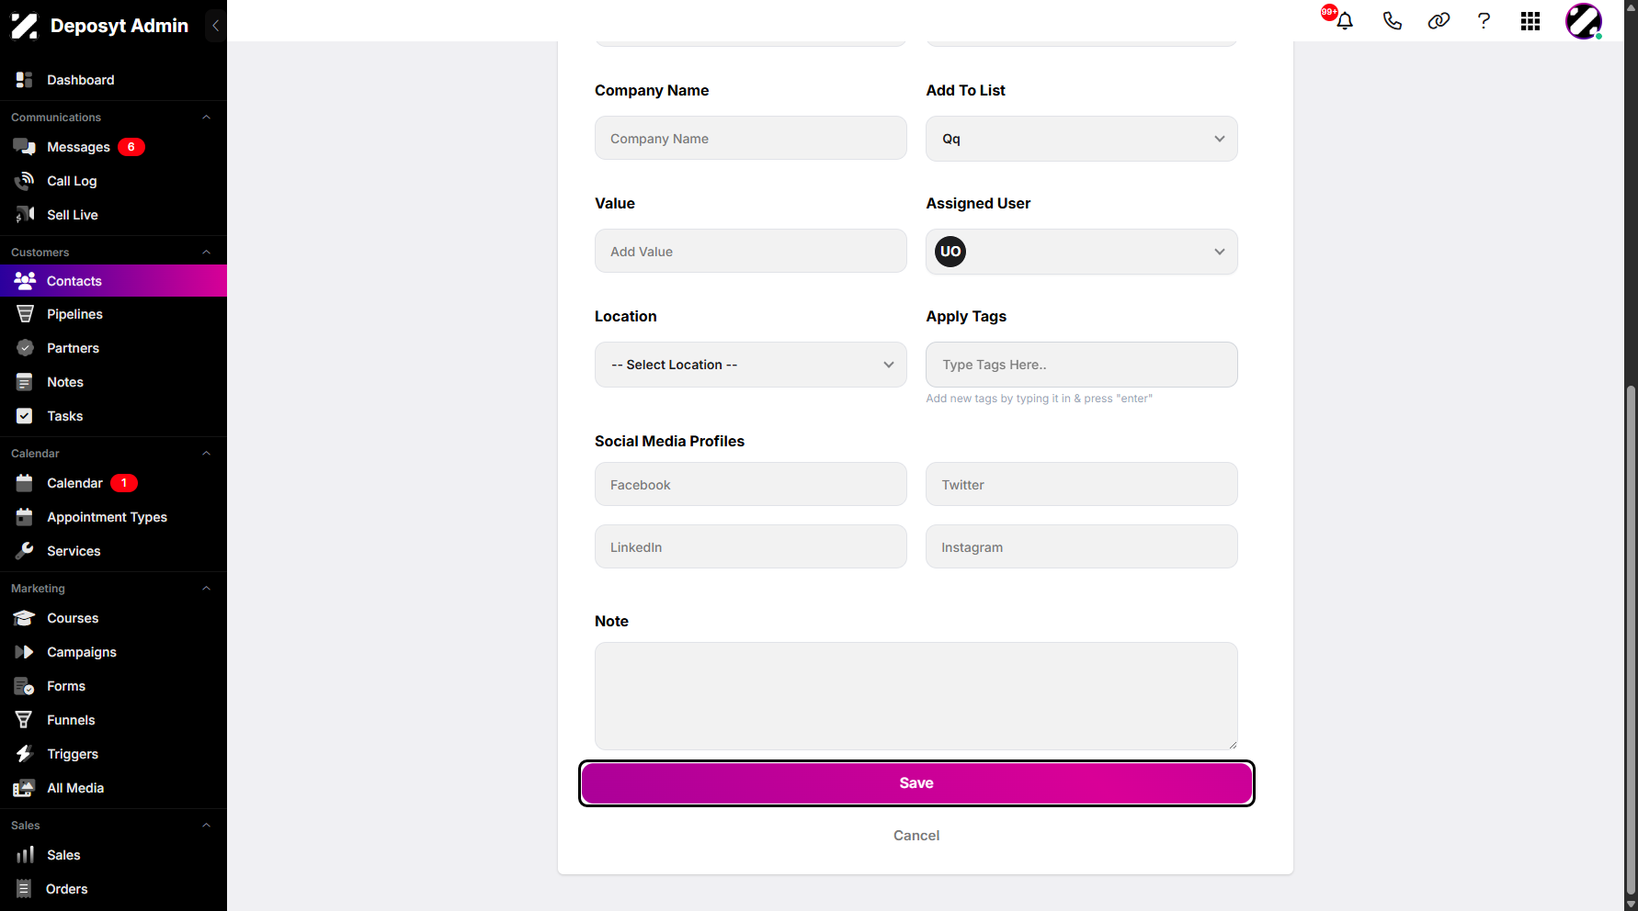Viewport: 1638px width, 911px height.
Task: Click the Deposyt logo icon
Action: coord(25,26)
